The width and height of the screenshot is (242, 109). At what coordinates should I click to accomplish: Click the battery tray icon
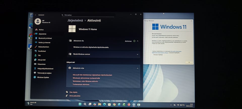[184, 105]
